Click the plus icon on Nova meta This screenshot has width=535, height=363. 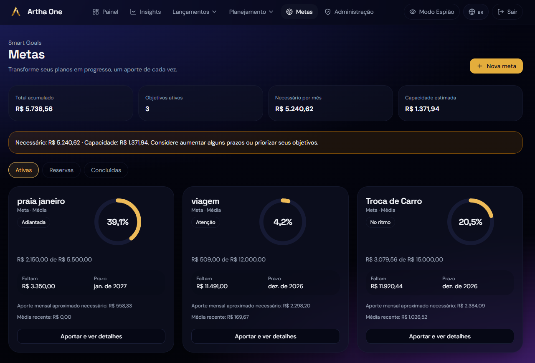480,66
